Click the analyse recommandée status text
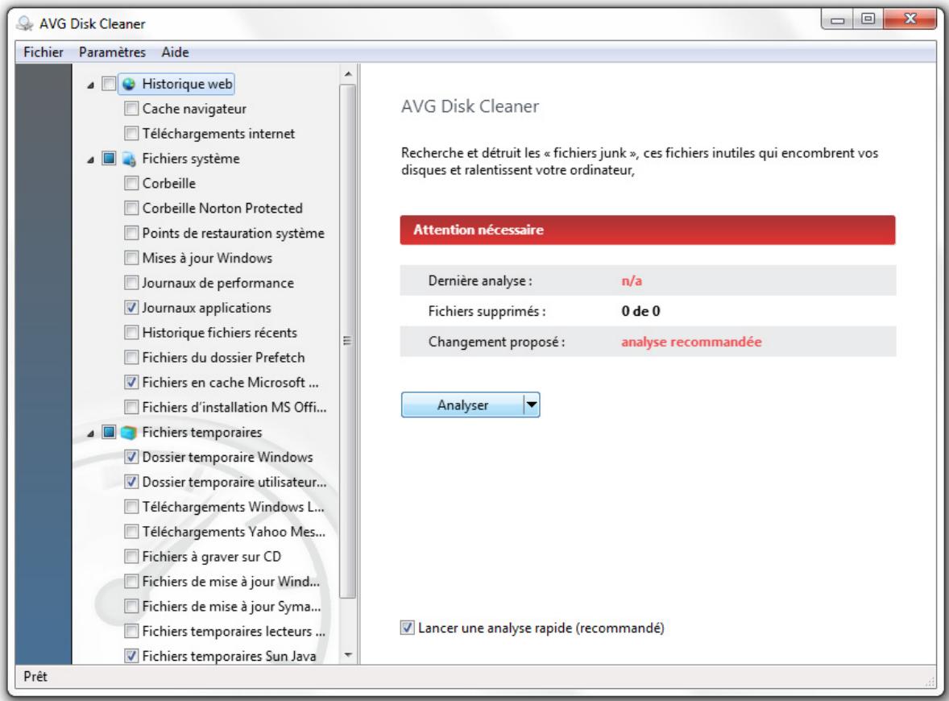Viewport: 949px width, 701px height. 691,342
